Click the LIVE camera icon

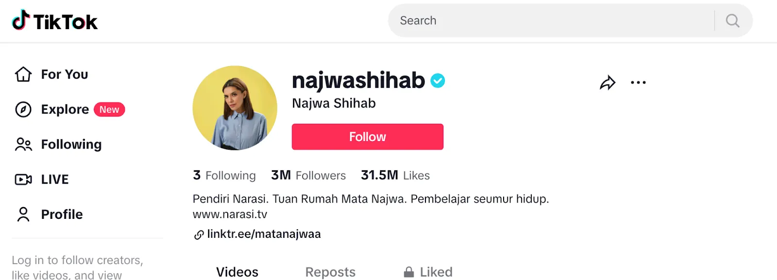click(x=23, y=179)
